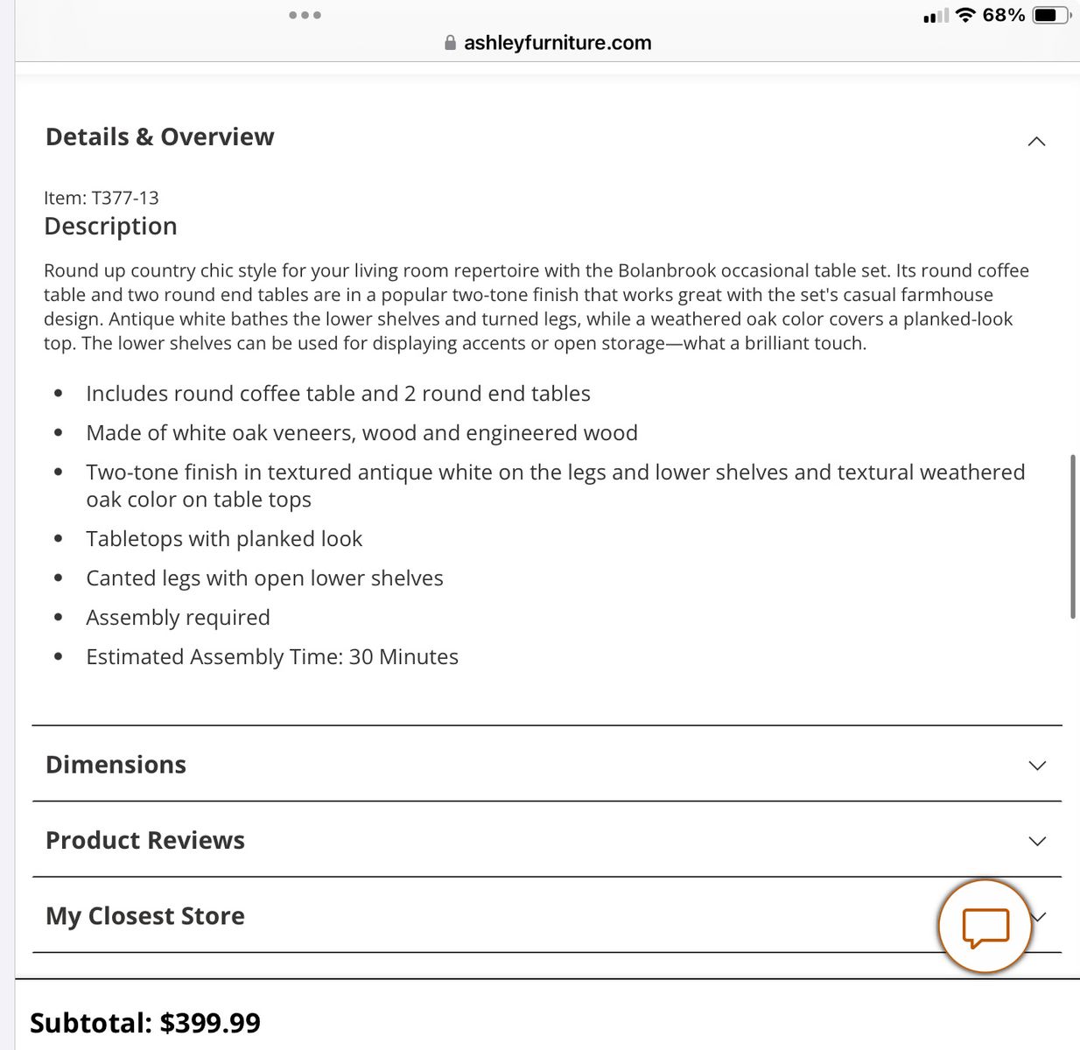
Task: Tap the battery indicator icon
Action: [x=1051, y=15]
